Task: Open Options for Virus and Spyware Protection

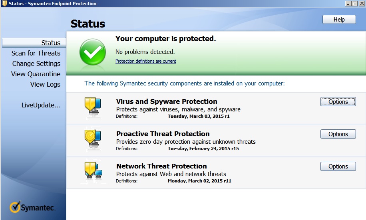Action: (x=338, y=102)
